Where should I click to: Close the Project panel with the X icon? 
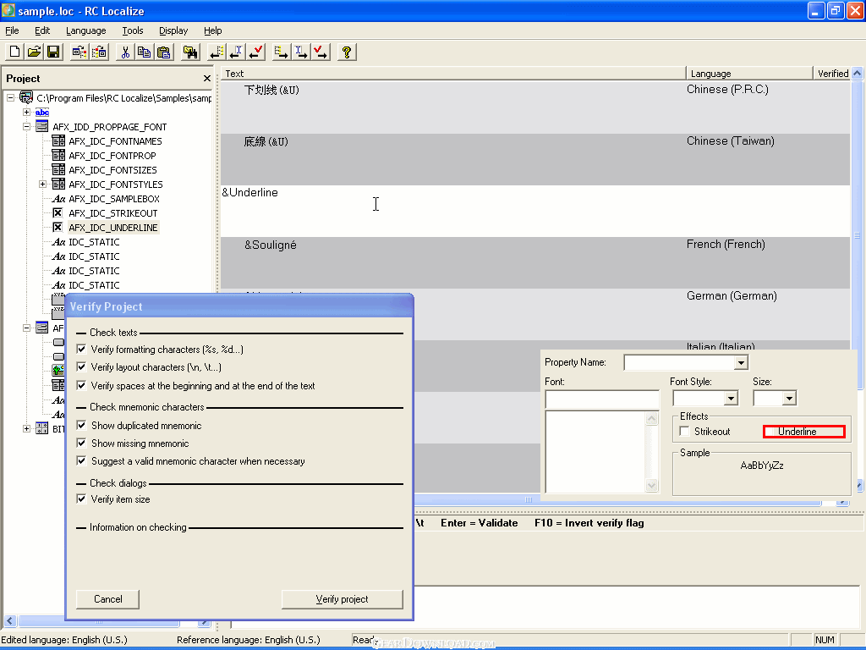207,79
